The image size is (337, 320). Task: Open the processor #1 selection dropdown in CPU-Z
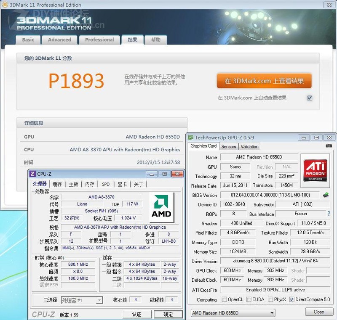pos(82,300)
